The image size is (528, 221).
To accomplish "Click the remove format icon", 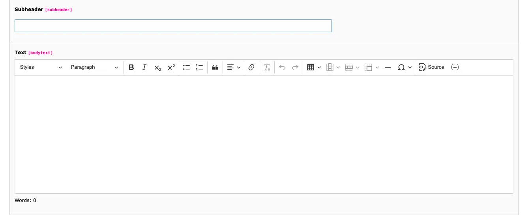I will (267, 67).
